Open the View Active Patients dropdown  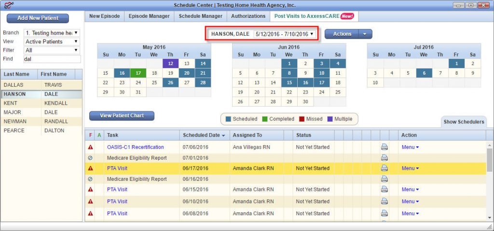tap(52, 41)
